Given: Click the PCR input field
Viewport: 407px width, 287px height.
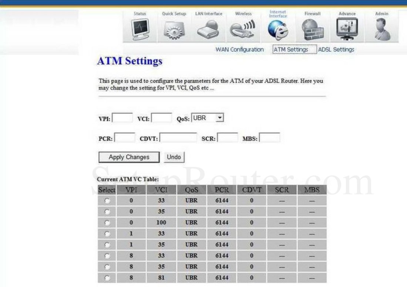Looking at the screenshot, I should click(125, 137).
